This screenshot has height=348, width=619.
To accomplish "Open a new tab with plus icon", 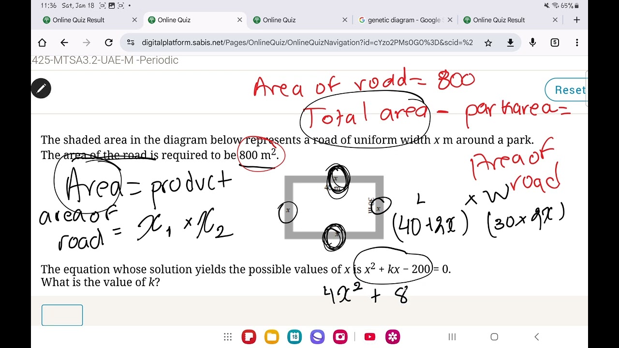I will pos(576,20).
